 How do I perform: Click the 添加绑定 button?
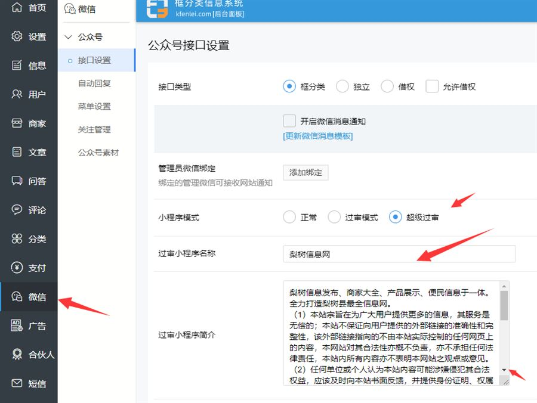point(305,173)
